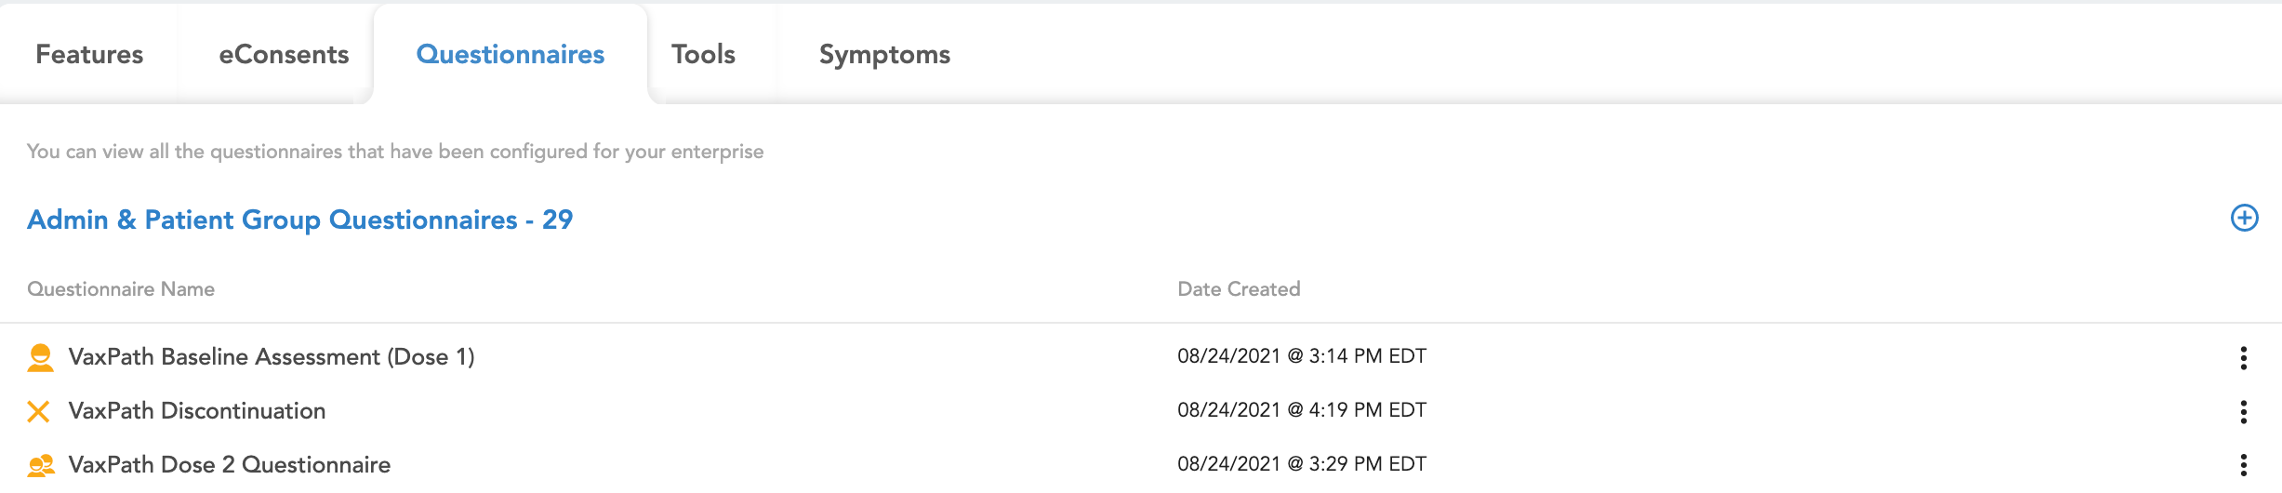Open the kebab menu for VaxPath Dose 2 Questionnaire
Image resolution: width=2282 pixels, height=493 pixels.
[x=2243, y=465]
